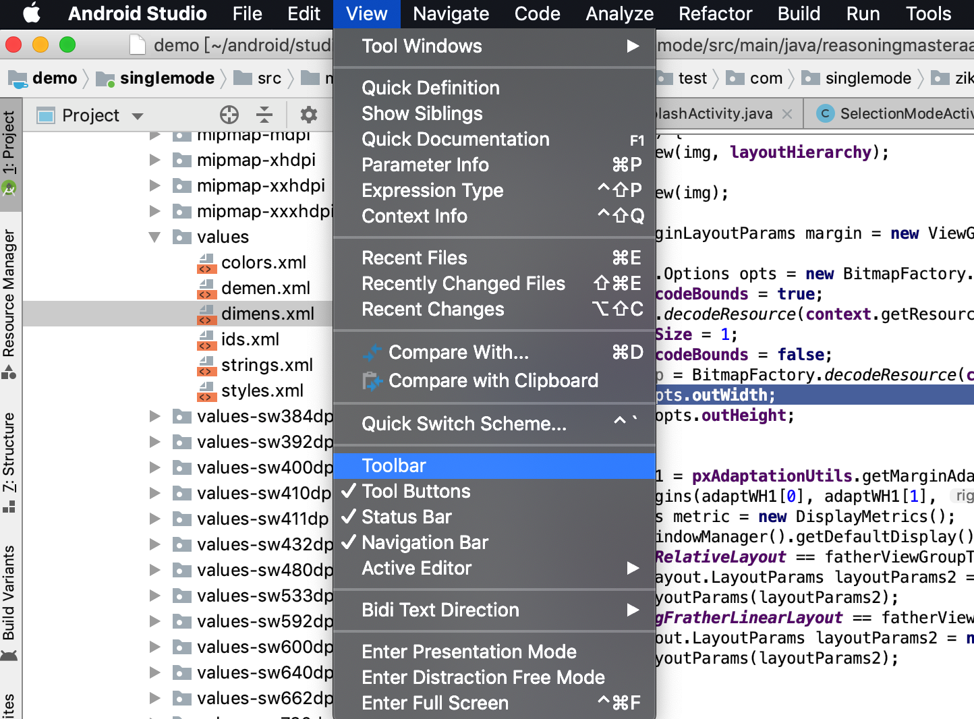Close the SplashActivity.java tab
Viewport: 974px width, 719px height.
pos(786,114)
